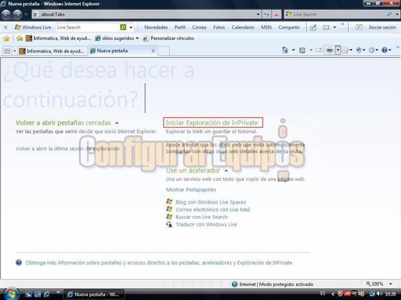The width and height of the screenshot is (401, 300).
Task: Click the Windows Live toolbar search input
Action: click(x=88, y=27)
